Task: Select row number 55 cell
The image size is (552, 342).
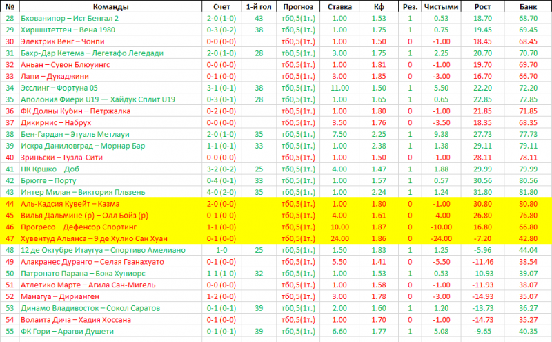Action: pos(10,332)
